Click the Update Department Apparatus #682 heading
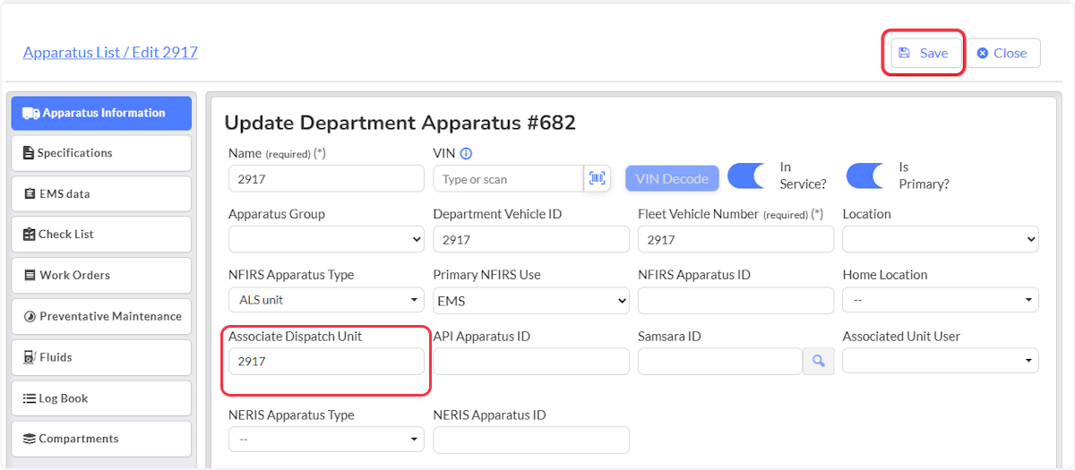This screenshot has width=1075, height=470. pyautogui.click(x=400, y=123)
